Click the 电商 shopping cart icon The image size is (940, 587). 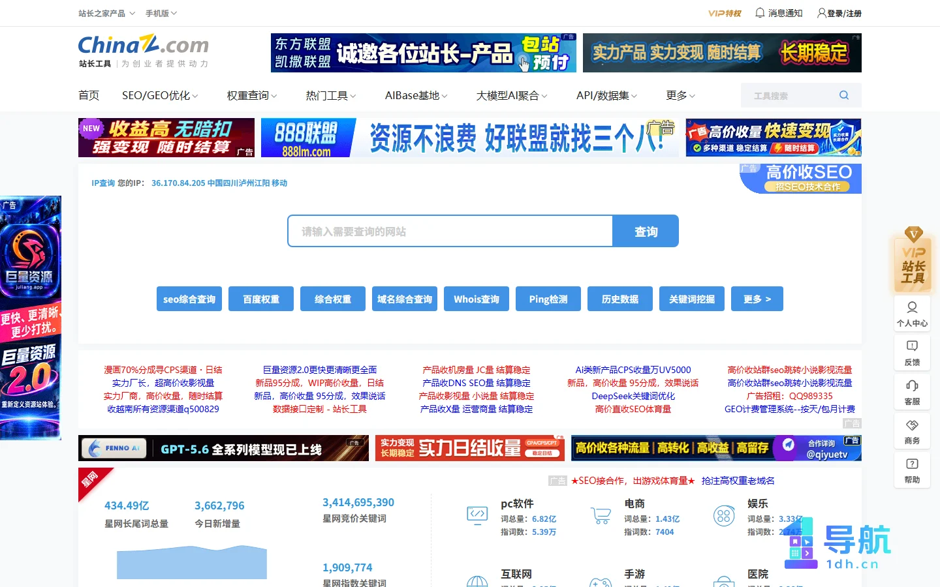tap(601, 515)
